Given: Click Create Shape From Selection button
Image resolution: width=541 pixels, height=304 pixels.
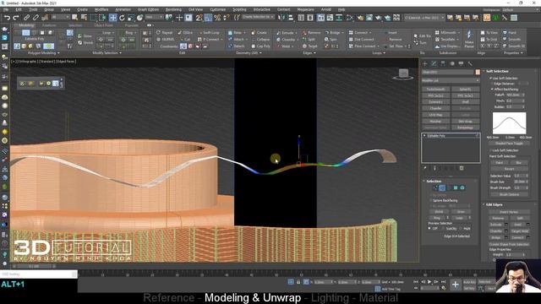Looking at the screenshot, I should coord(509,244).
